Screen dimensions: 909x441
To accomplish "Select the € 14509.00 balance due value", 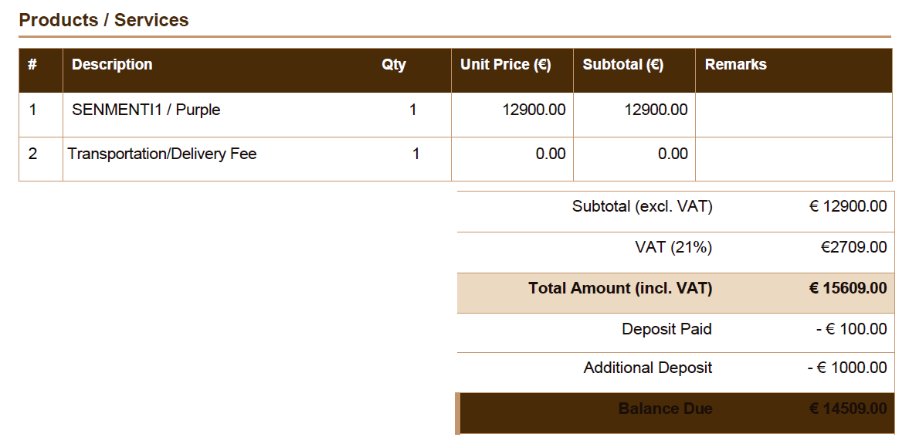I will point(848,409).
